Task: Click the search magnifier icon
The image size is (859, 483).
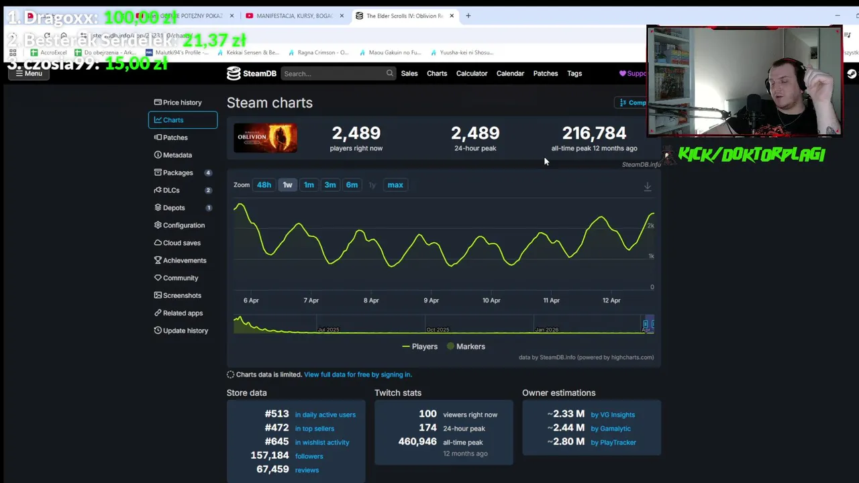Action: 389,73
